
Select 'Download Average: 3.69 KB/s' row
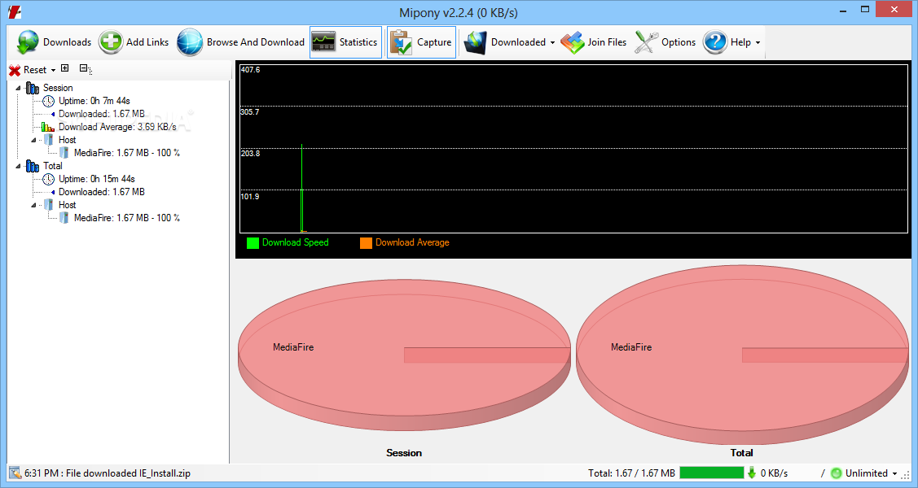pyautogui.click(x=117, y=127)
